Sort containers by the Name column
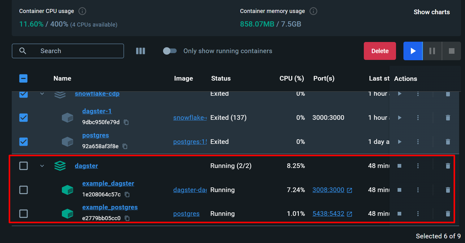Viewport: 465px width, 243px height. coord(62,78)
